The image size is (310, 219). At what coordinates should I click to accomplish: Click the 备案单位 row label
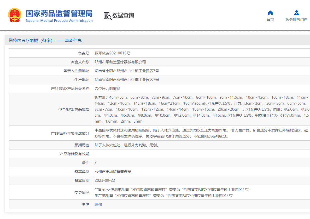pyautogui.click(x=82, y=172)
